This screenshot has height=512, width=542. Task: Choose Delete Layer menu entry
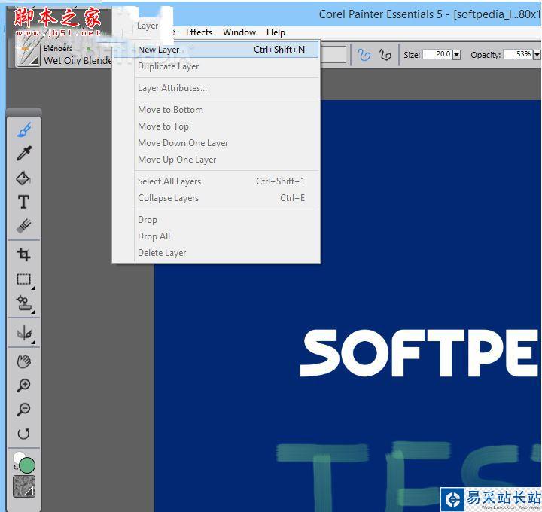[216, 253]
